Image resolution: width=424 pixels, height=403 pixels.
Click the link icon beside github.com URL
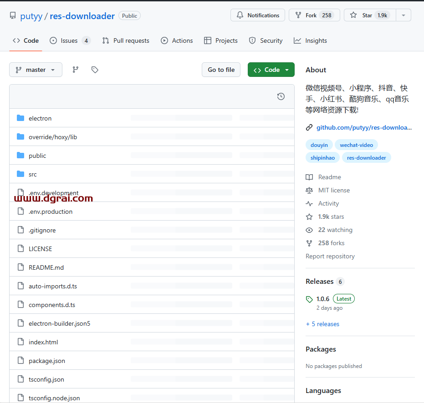pos(309,127)
